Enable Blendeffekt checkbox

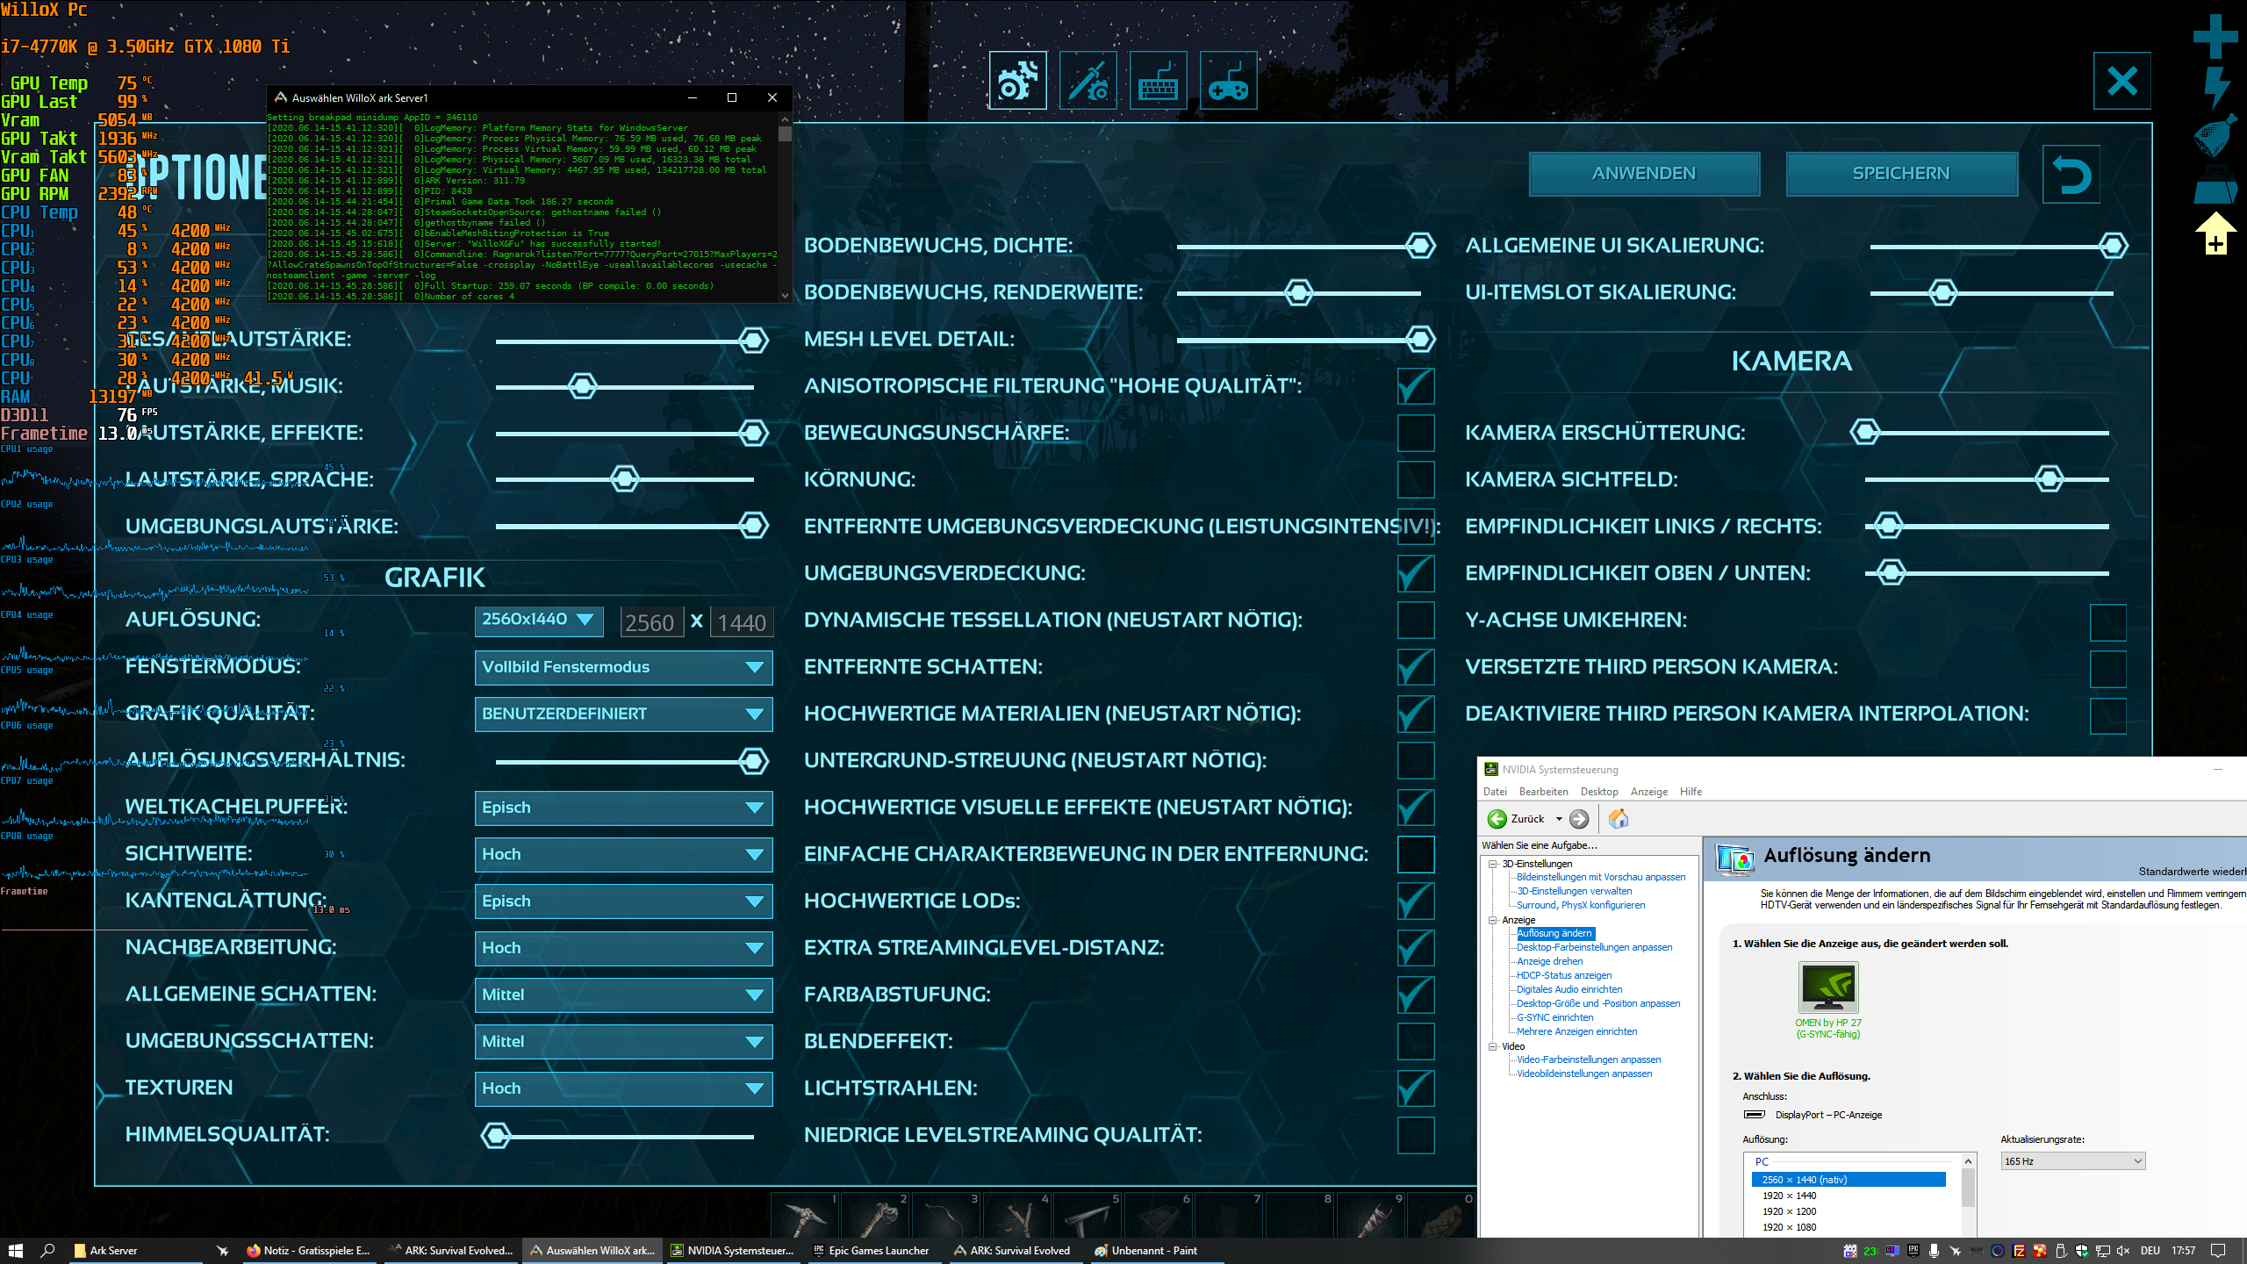[x=1416, y=1041]
